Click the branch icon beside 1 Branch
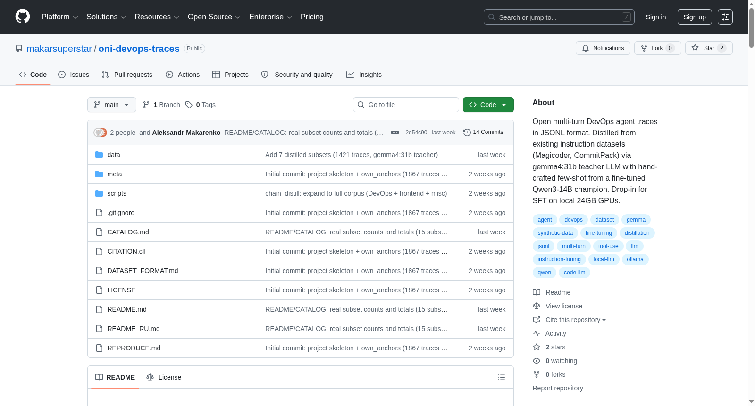This screenshot has height=406, width=755. click(x=146, y=105)
